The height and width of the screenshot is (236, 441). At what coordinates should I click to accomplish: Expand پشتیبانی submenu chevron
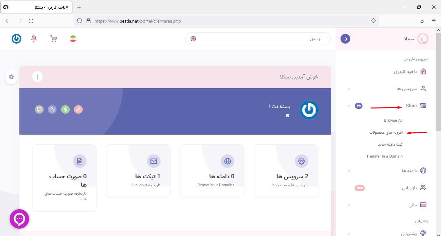click(349, 233)
